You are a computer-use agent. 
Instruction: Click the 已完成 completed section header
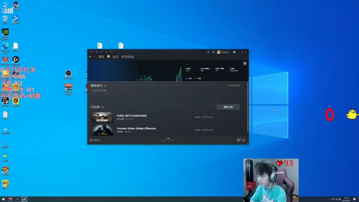[97, 107]
